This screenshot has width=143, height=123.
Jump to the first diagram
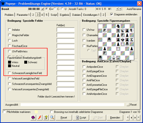pos(128,118)
